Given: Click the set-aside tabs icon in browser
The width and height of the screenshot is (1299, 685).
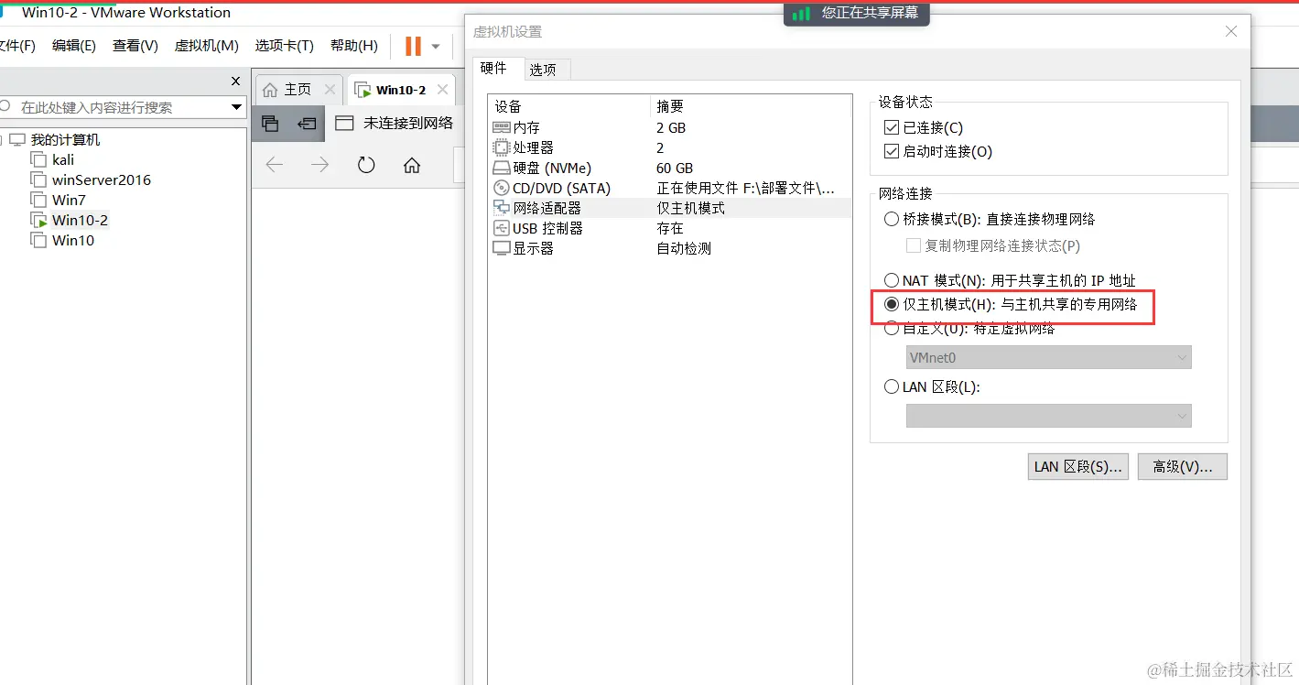Looking at the screenshot, I should pos(307,123).
